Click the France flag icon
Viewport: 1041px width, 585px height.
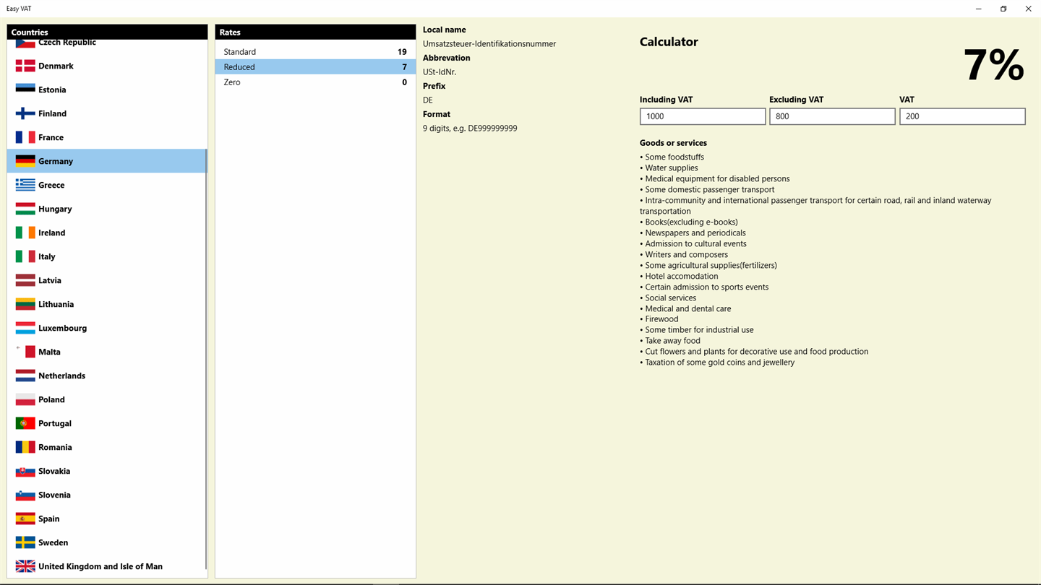click(25, 137)
